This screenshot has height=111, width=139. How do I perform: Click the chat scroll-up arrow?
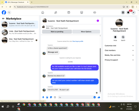tap(100, 36)
